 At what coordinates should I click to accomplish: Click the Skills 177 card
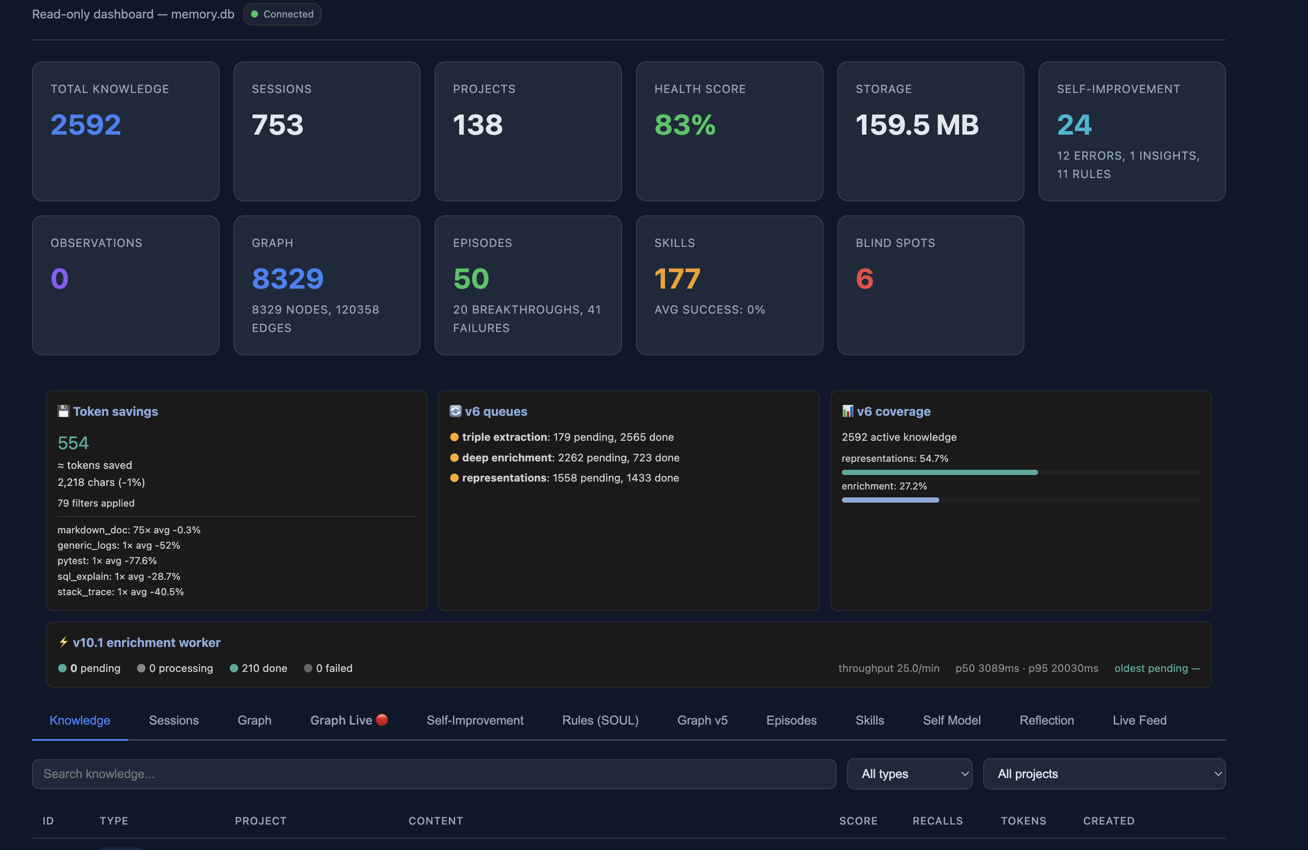729,285
